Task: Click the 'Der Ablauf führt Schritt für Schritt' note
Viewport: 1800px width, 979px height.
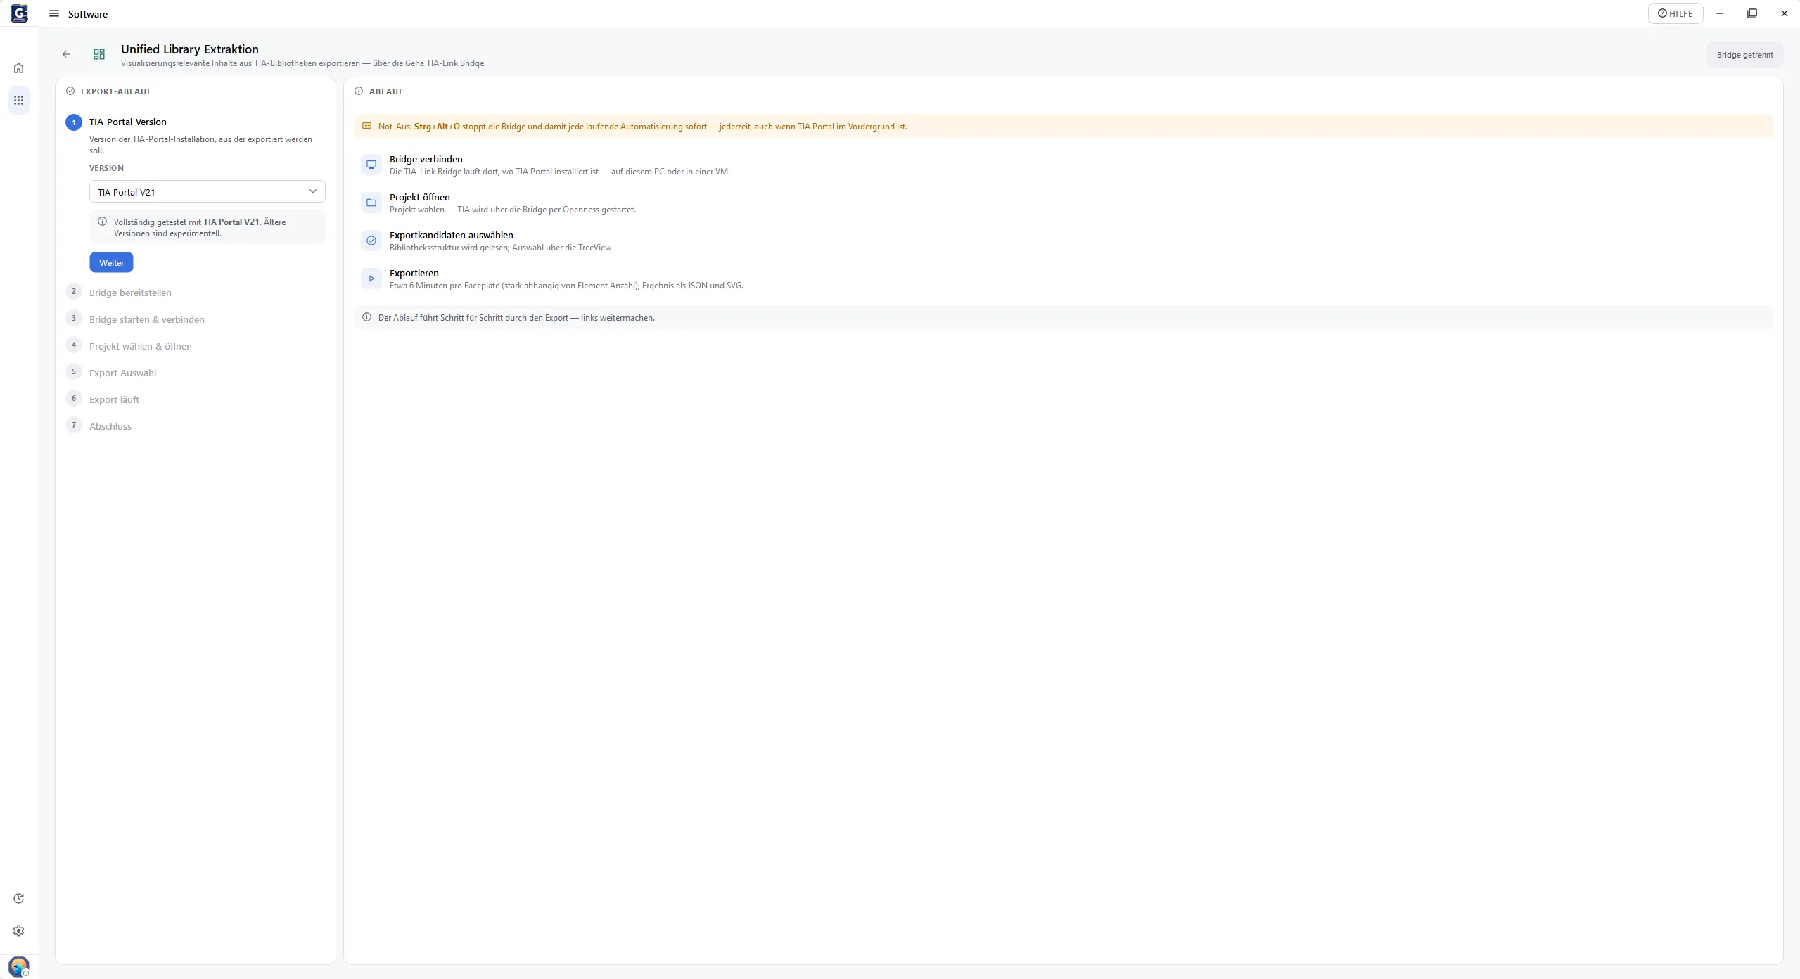Action: 516,318
